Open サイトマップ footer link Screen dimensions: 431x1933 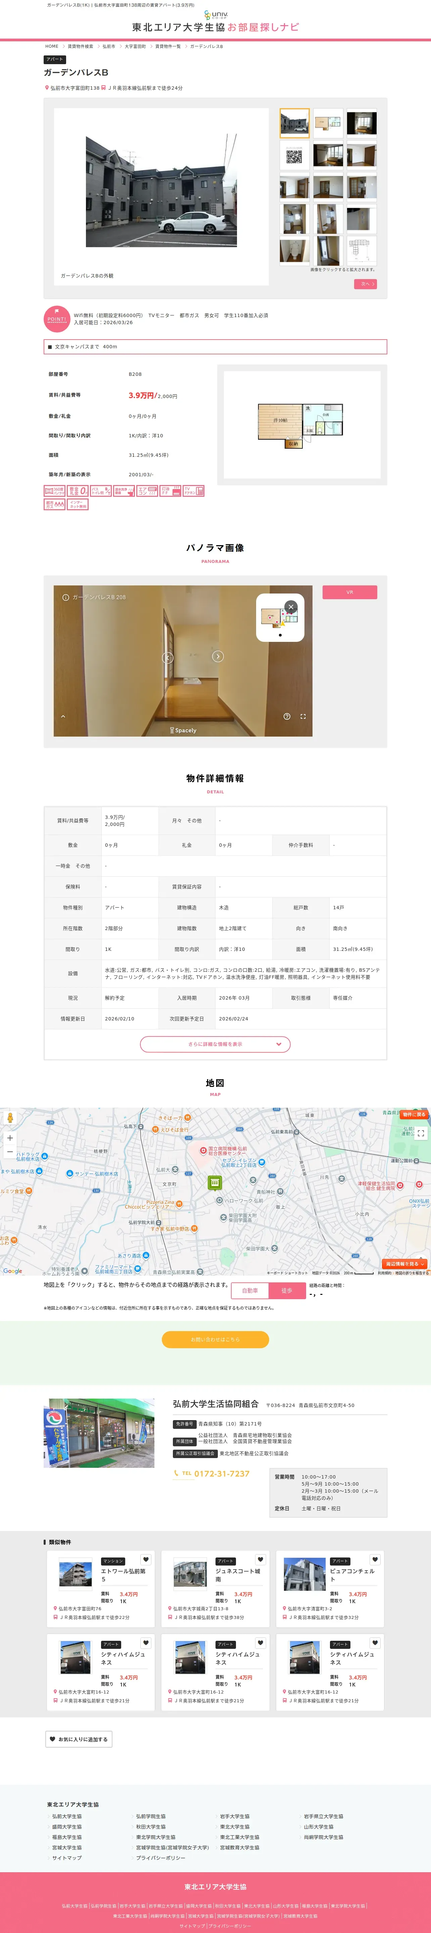(x=67, y=1858)
